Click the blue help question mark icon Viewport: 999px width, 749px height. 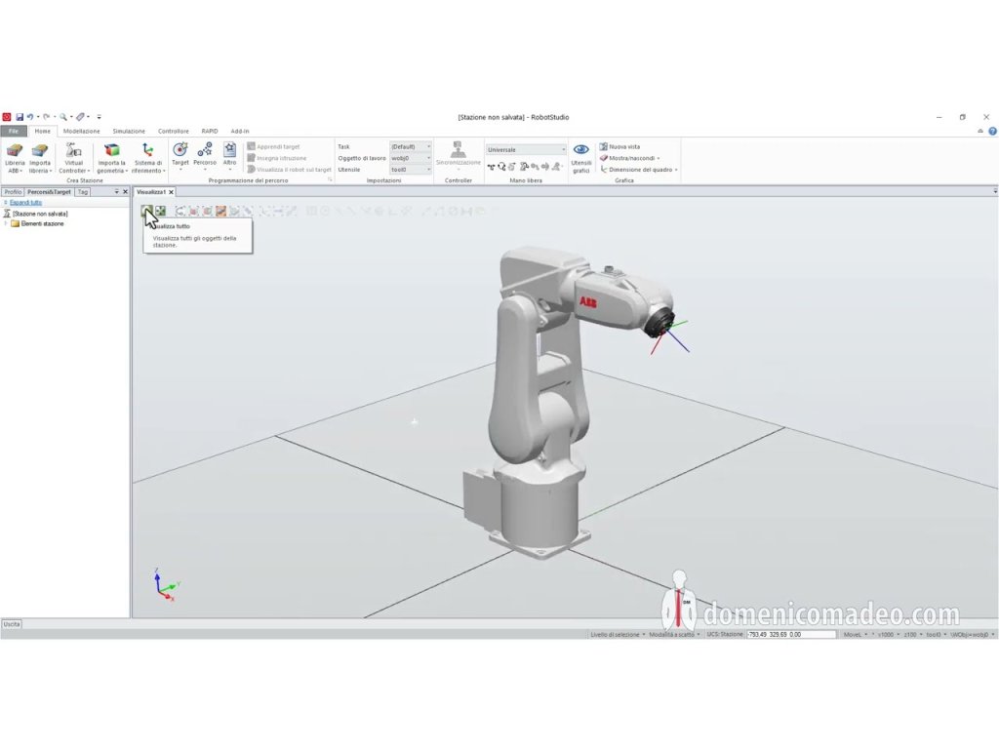(992, 132)
